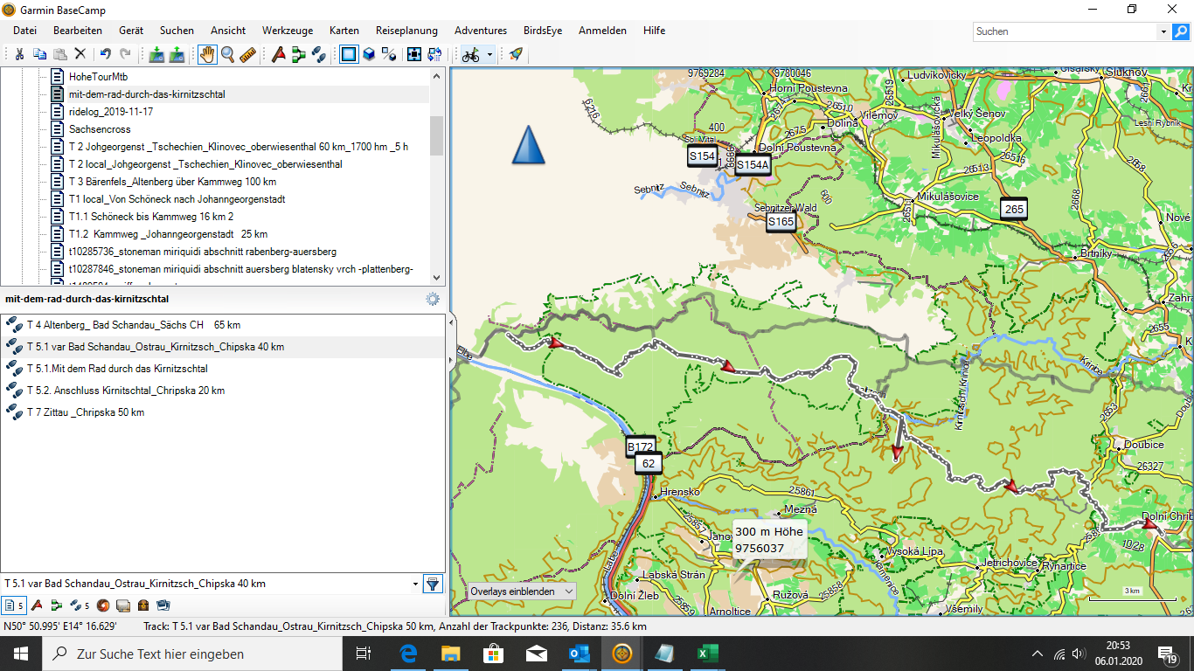This screenshot has width=1194, height=671.
Task: Select track T 7 Zittau _Chripska 50 km
Action: tap(223, 412)
